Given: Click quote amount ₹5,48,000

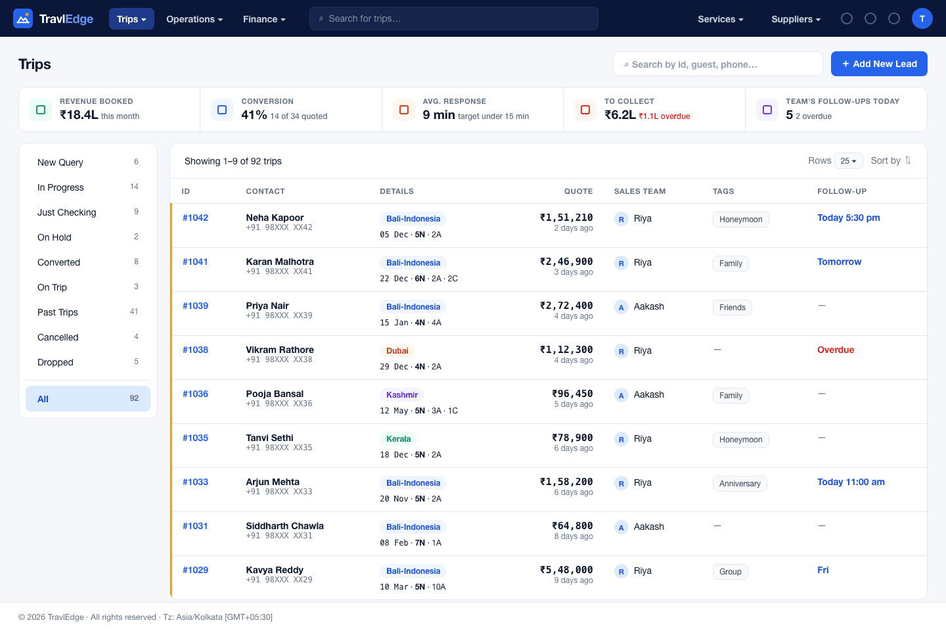Looking at the screenshot, I should tap(566, 570).
